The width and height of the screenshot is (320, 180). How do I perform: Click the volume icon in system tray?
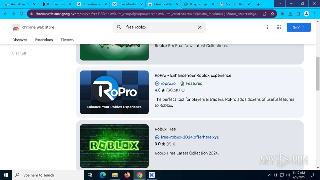click(x=288, y=175)
